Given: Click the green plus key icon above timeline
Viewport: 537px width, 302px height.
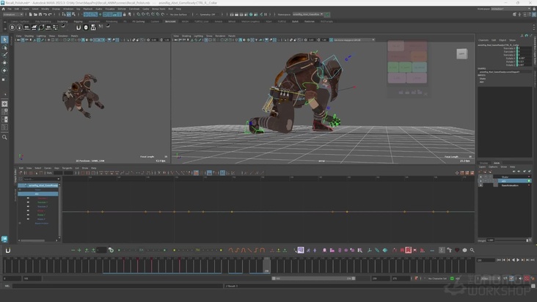Looking at the screenshot, I should click(79, 251).
